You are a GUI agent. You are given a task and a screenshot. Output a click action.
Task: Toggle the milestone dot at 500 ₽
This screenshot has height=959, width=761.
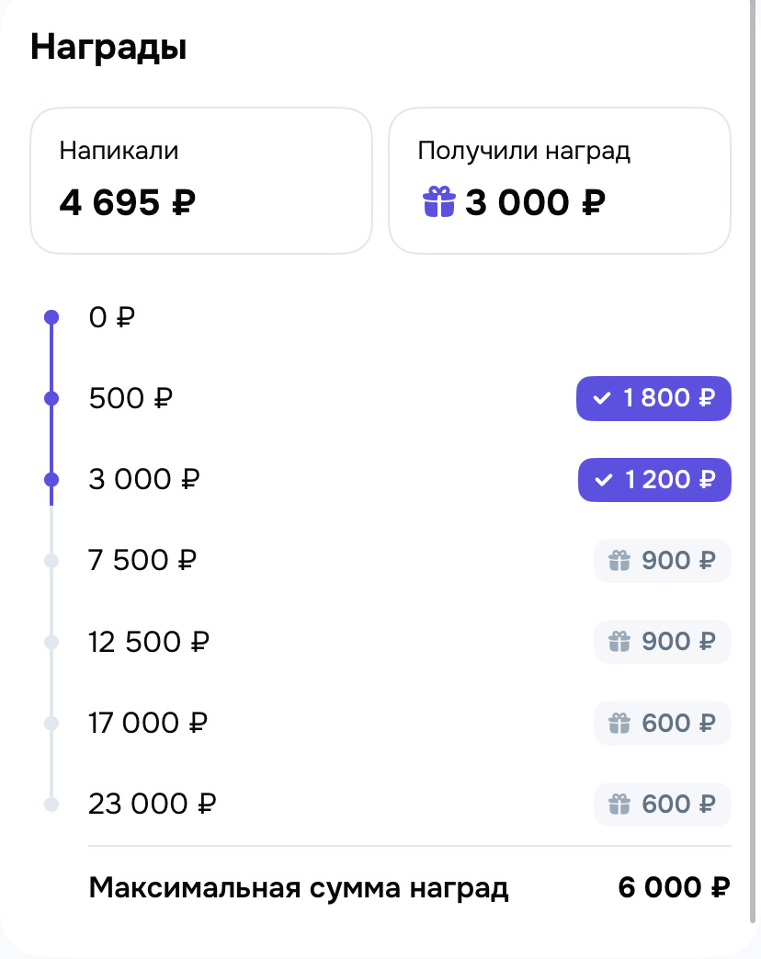point(51,397)
